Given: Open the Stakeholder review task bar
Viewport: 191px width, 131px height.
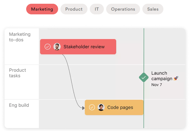Looking at the screenshot, I should click(78, 47).
